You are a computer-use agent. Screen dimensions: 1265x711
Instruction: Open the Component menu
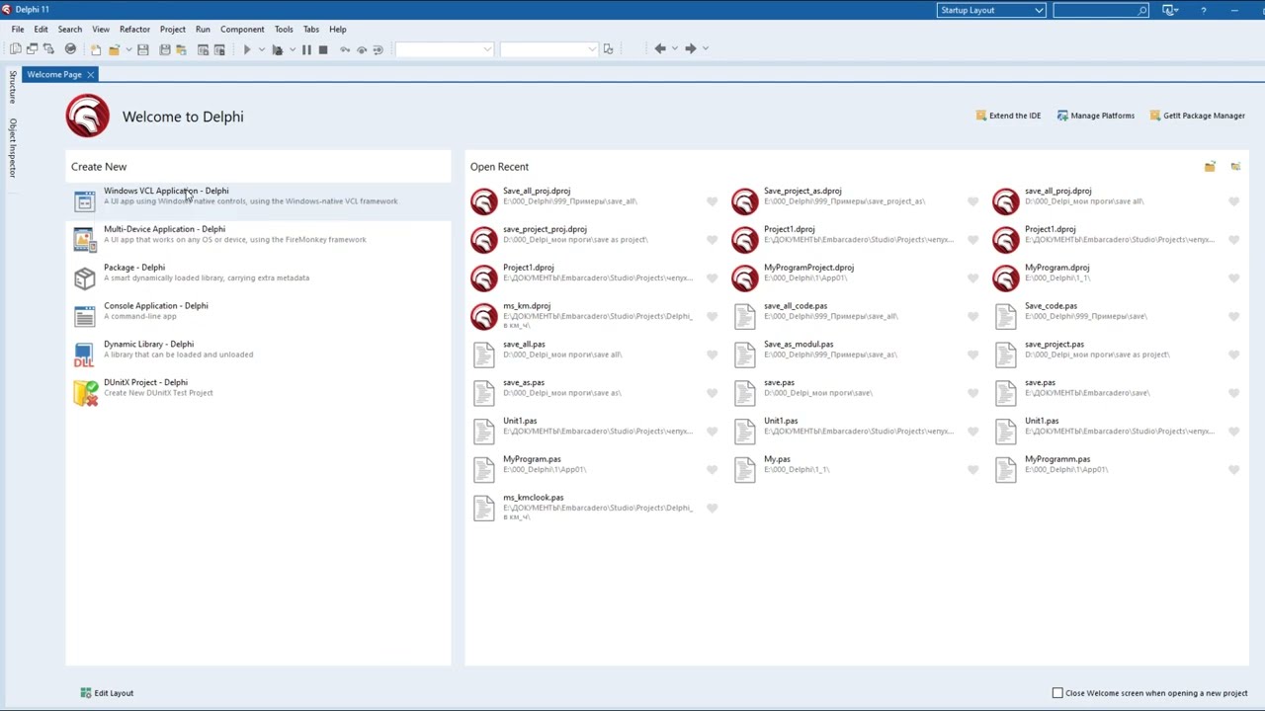tap(242, 30)
